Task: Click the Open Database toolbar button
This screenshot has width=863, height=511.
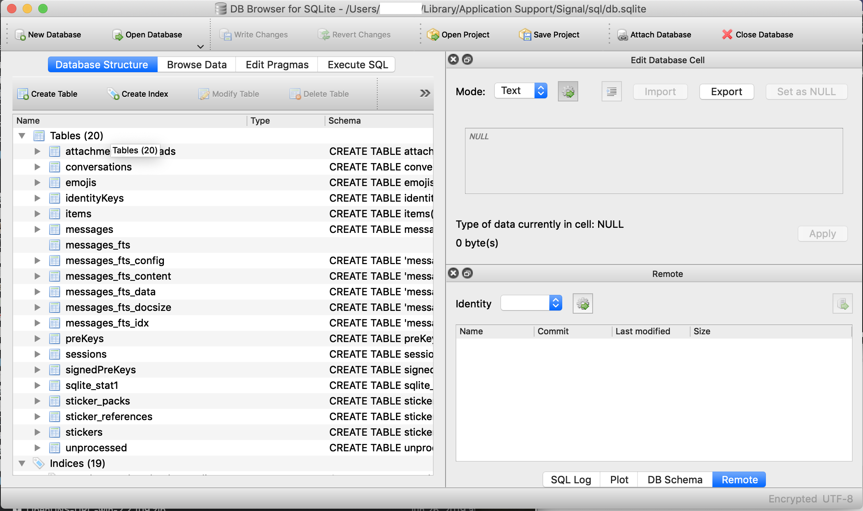Action: (147, 35)
